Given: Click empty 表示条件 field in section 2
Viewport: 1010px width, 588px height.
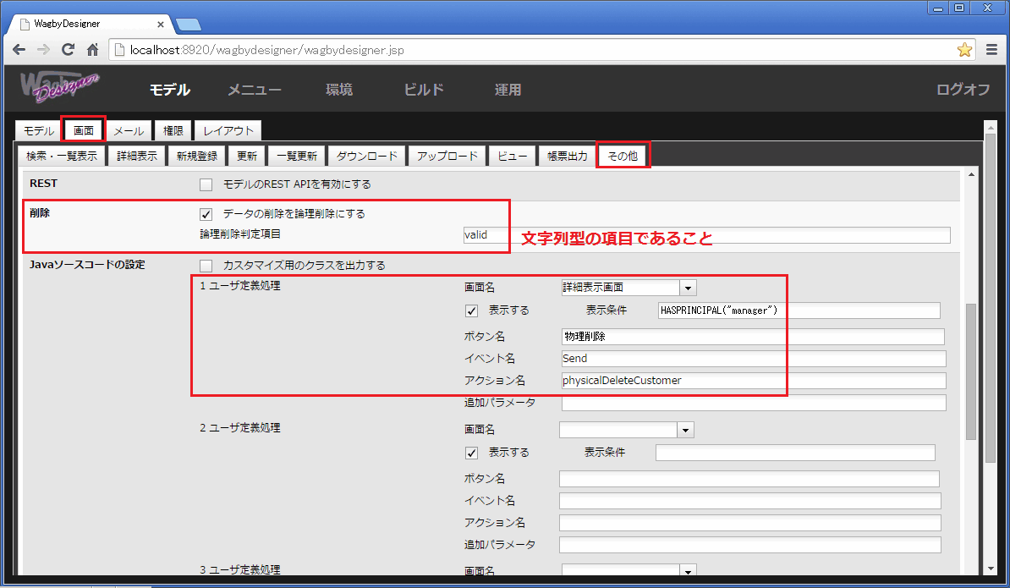Looking at the screenshot, I should click(x=795, y=453).
